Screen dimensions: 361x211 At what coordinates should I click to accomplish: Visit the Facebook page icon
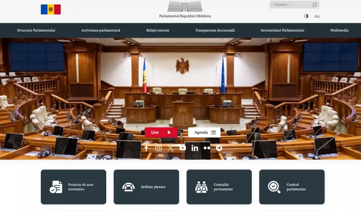[147, 148]
